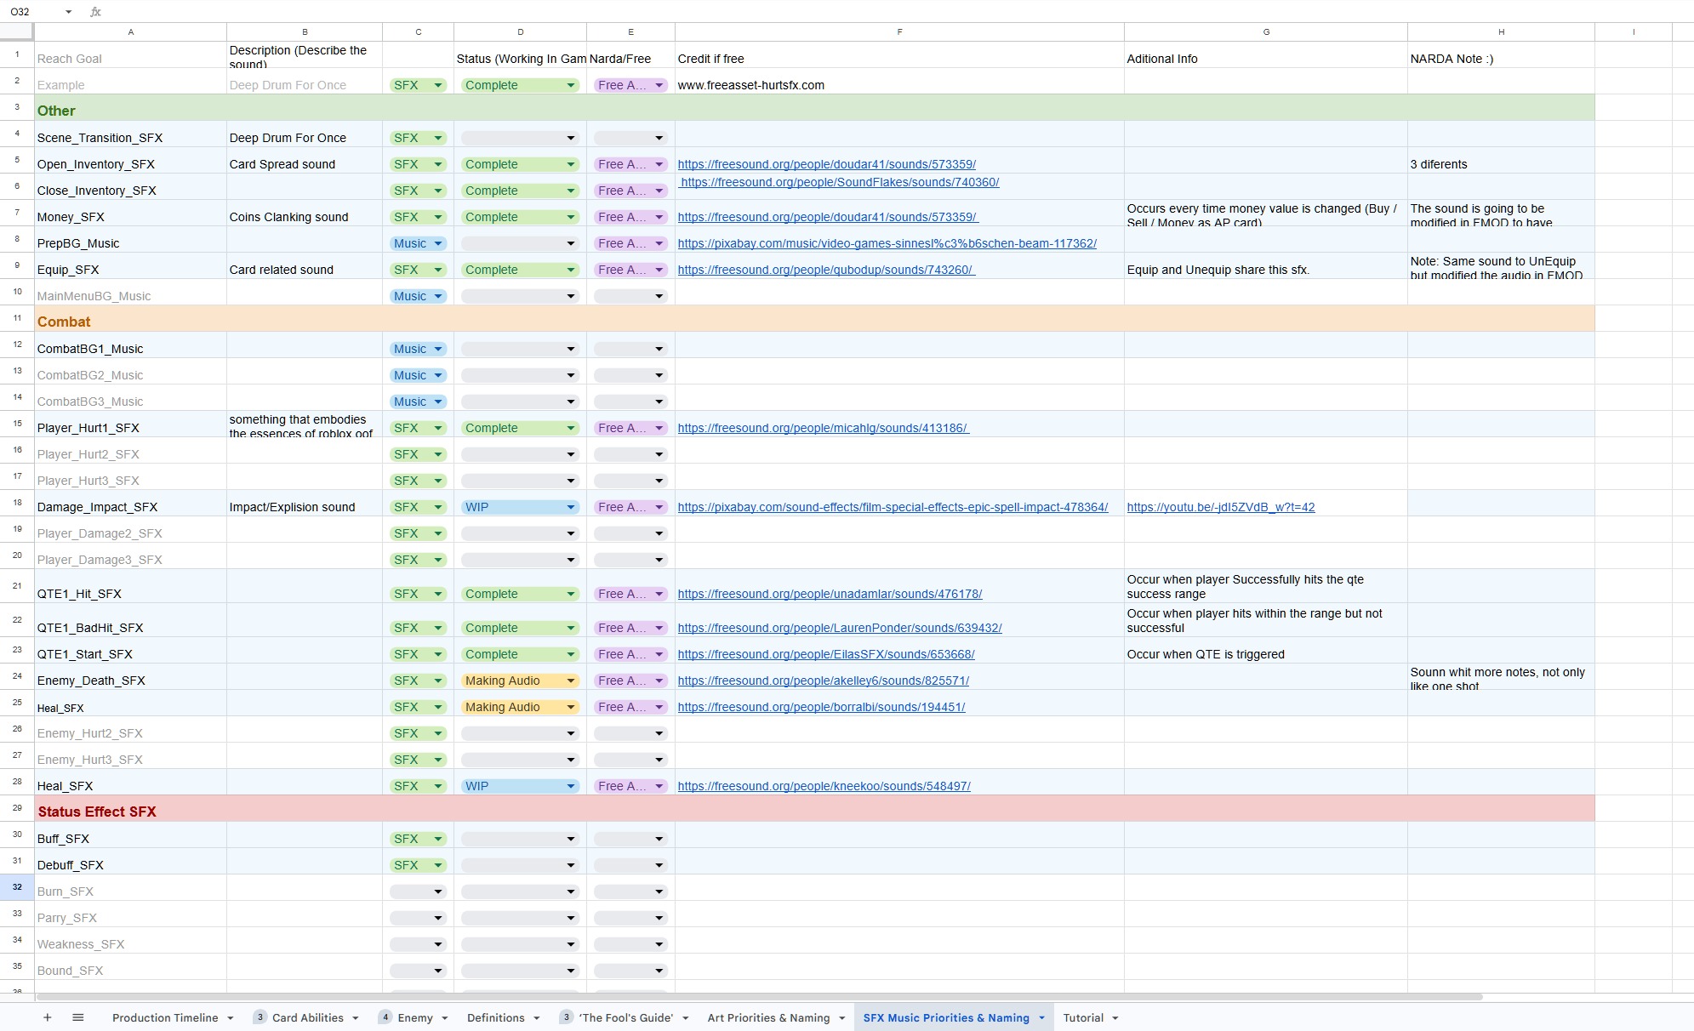
Task: Open WIP status dropdown for Damage_Impact_SFX
Action: (x=520, y=507)
